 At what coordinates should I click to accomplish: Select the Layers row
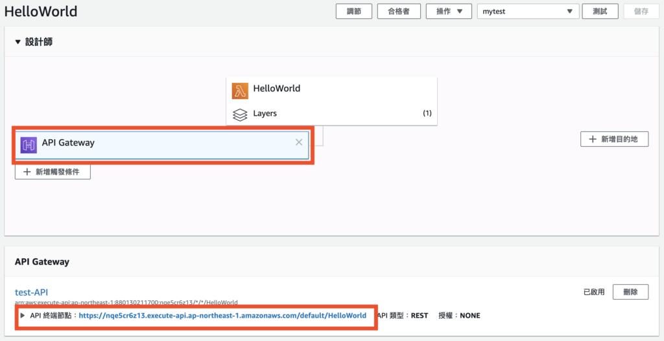(x=331, y=114)
